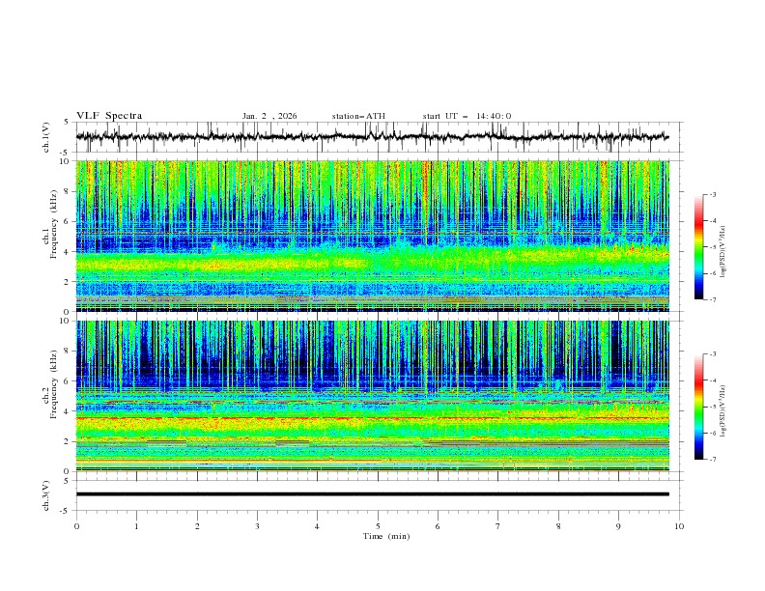Image resolution: width=765 pixels, height=591 pixels.
Task: Click time axis tick label "7"
Action: coord(498,526)
